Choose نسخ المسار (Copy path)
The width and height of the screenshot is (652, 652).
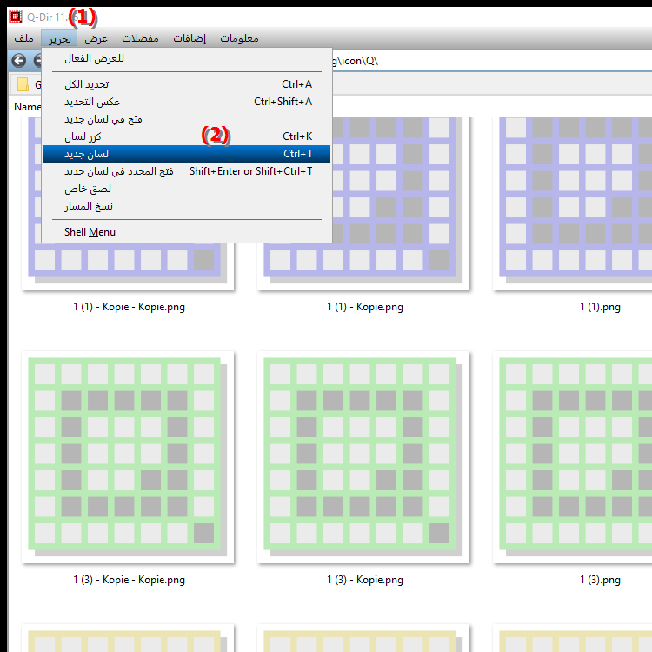click(x=187, y=206)
